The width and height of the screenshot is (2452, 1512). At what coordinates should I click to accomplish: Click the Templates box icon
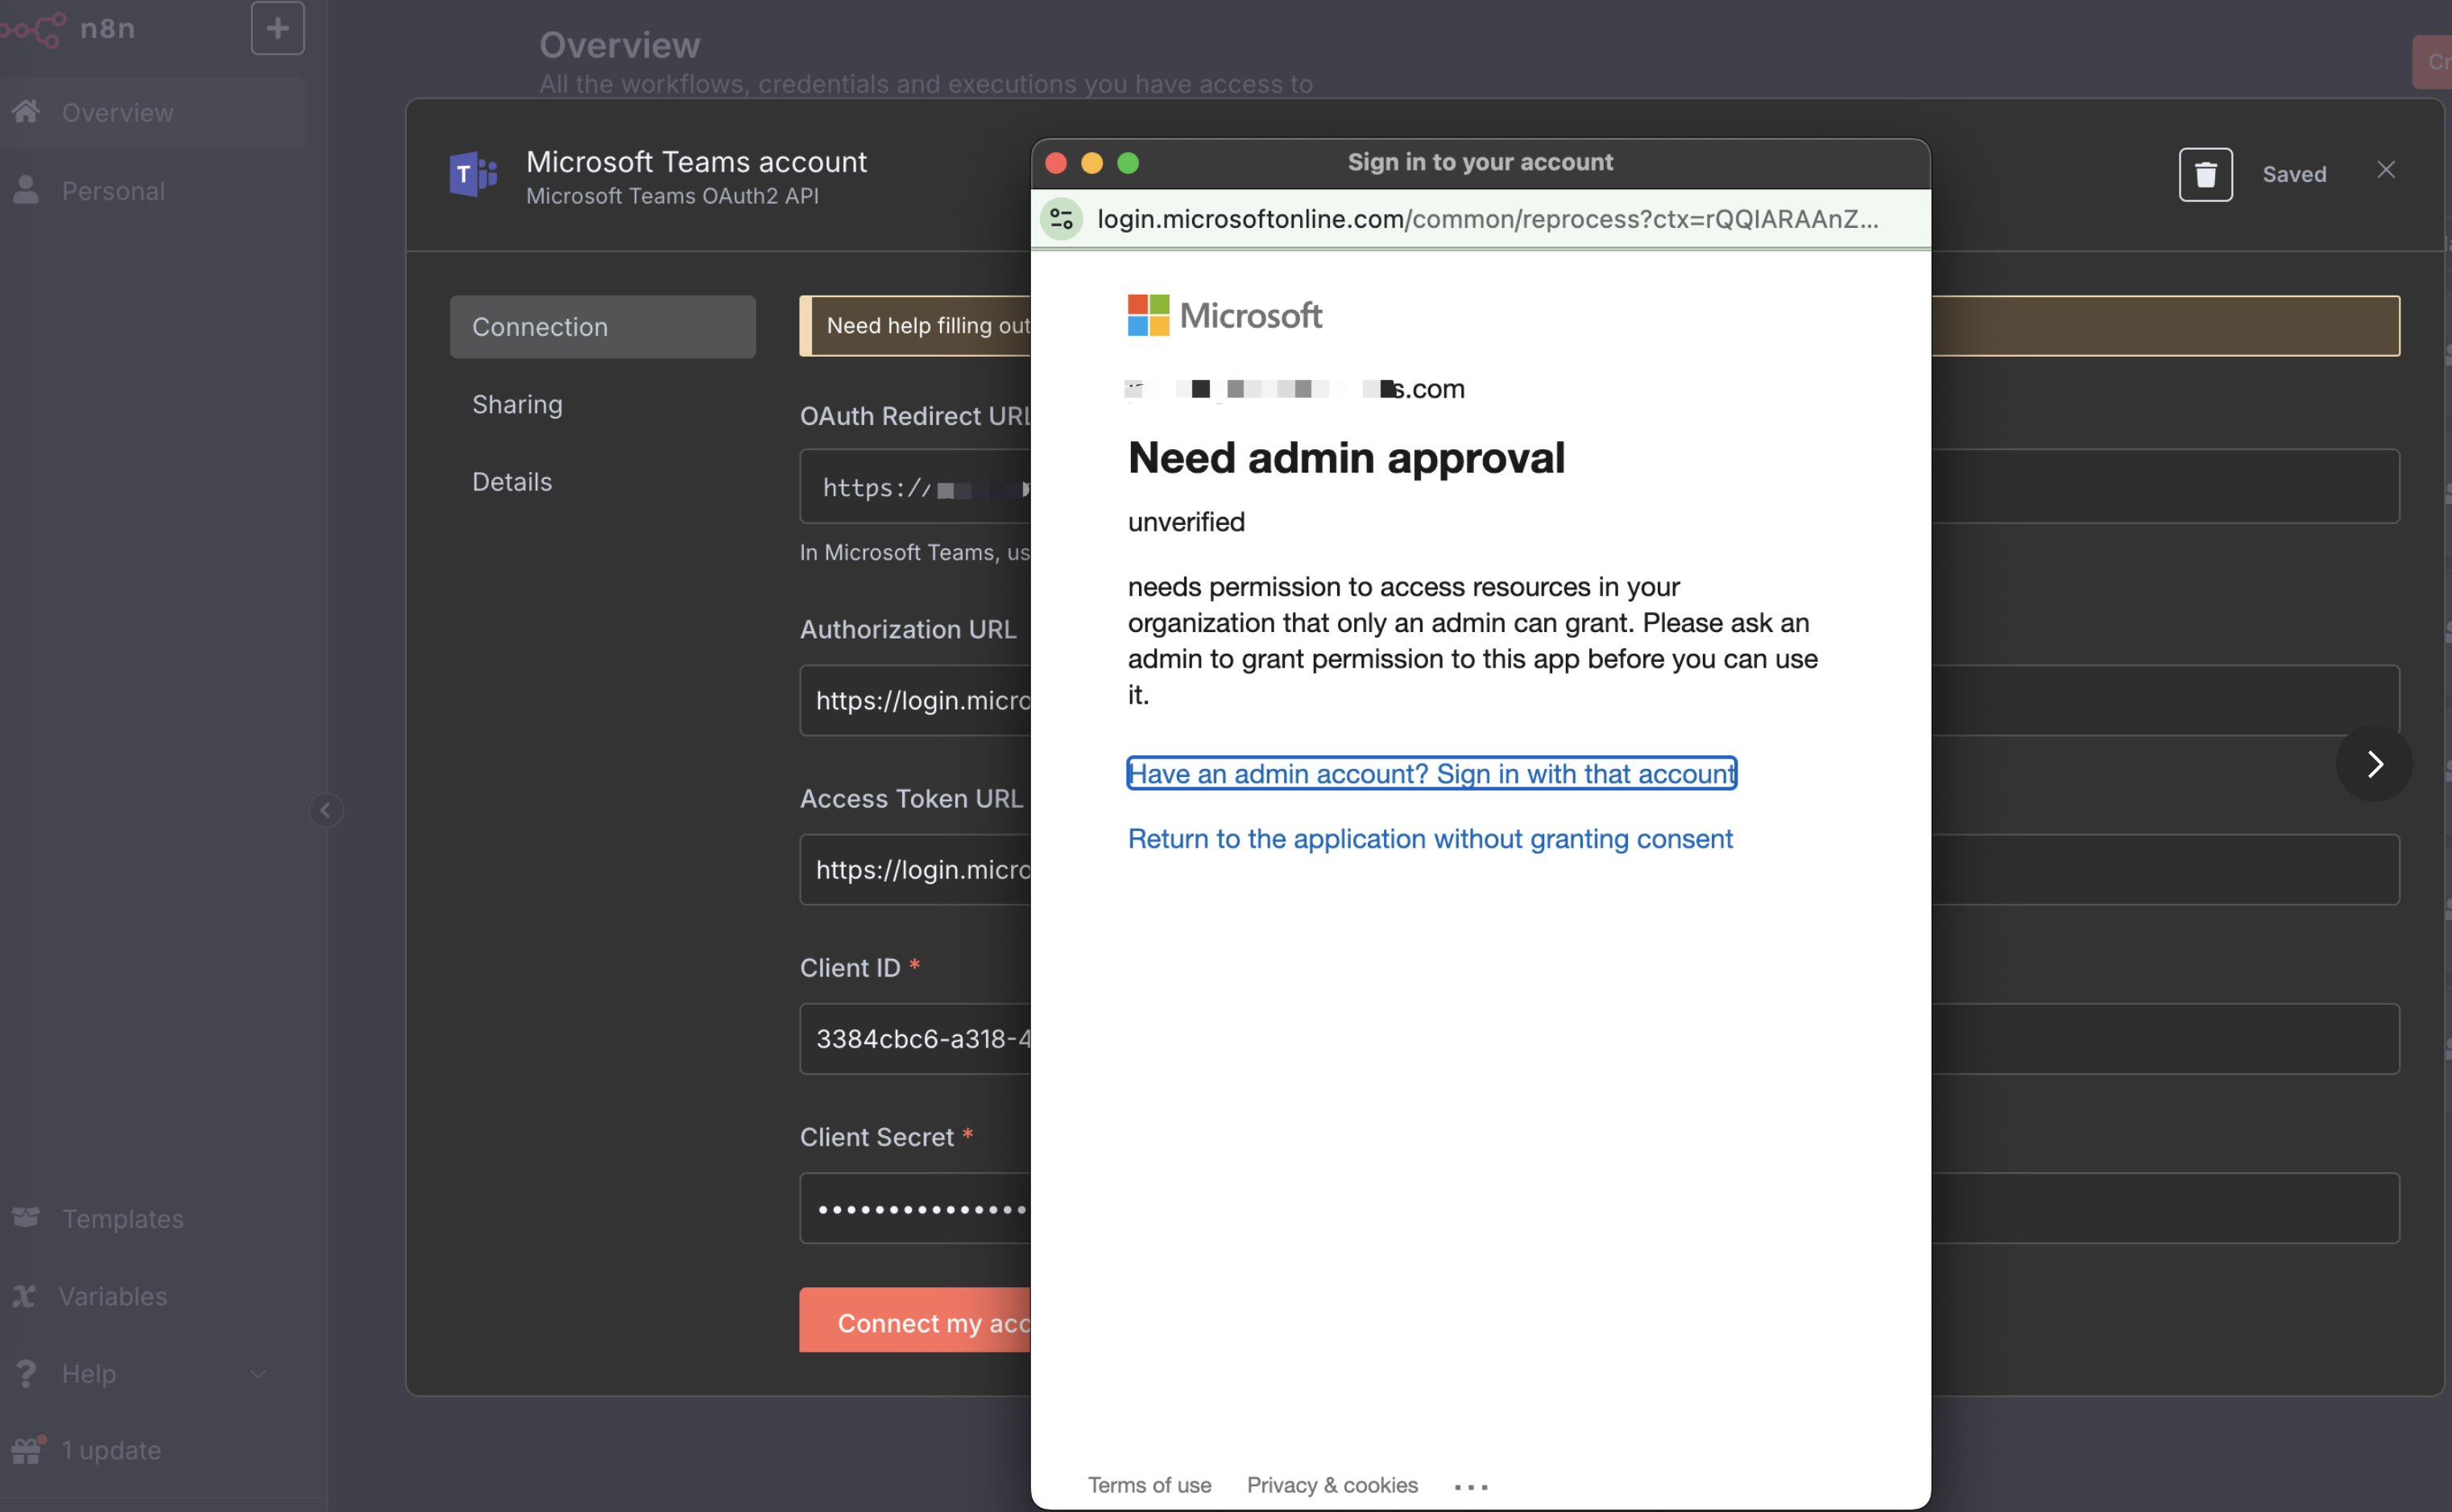(x=26, y=1217)
